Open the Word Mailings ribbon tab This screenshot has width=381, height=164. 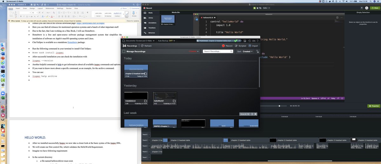[x=60, y=9]
